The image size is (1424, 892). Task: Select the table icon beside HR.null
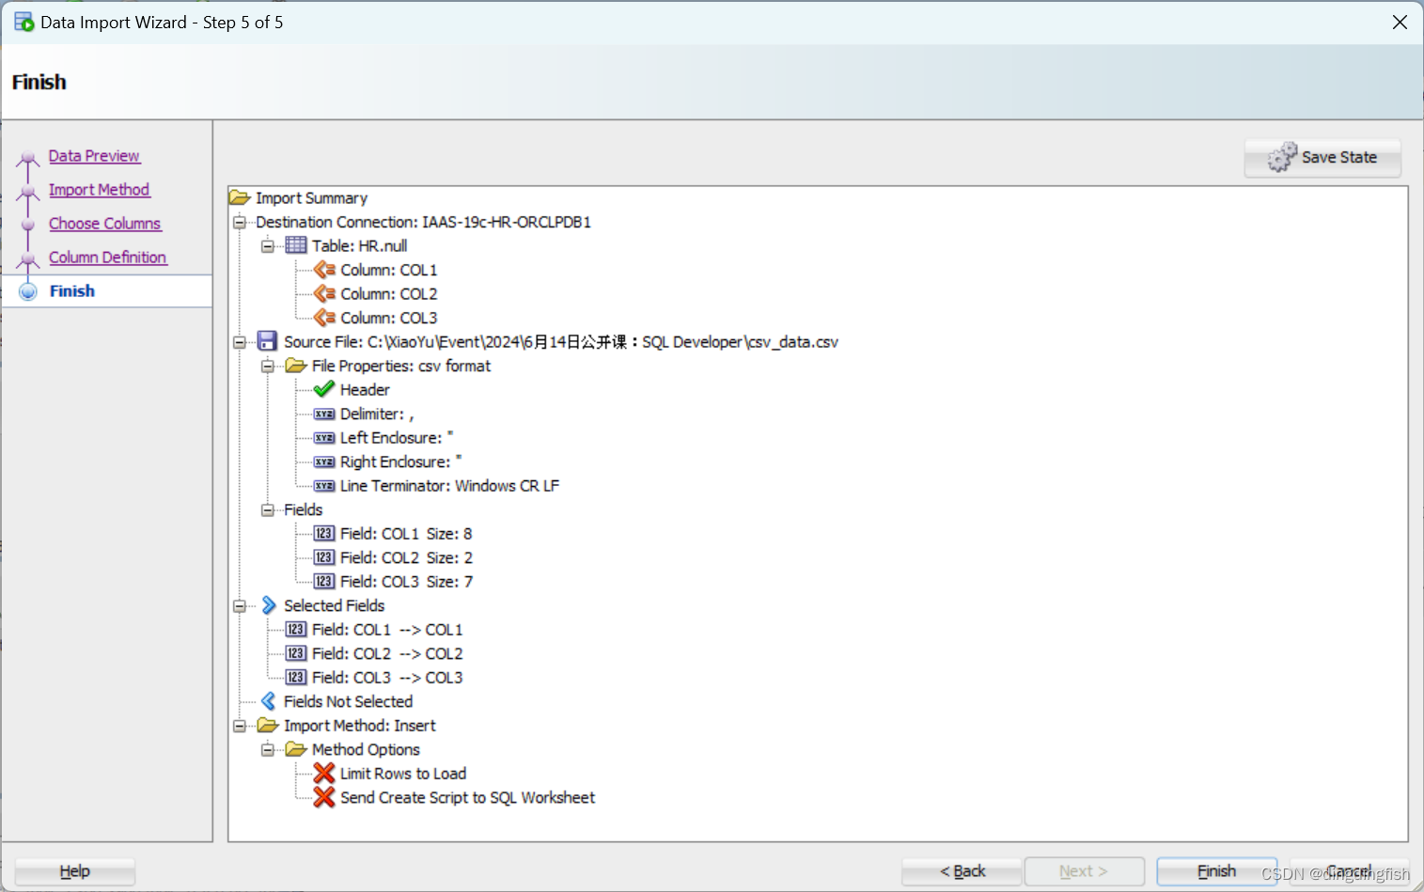(296, 245)
